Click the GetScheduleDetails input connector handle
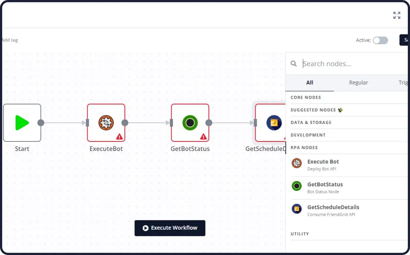This screenshot has height=255, width=410. (x=255, y=123)
